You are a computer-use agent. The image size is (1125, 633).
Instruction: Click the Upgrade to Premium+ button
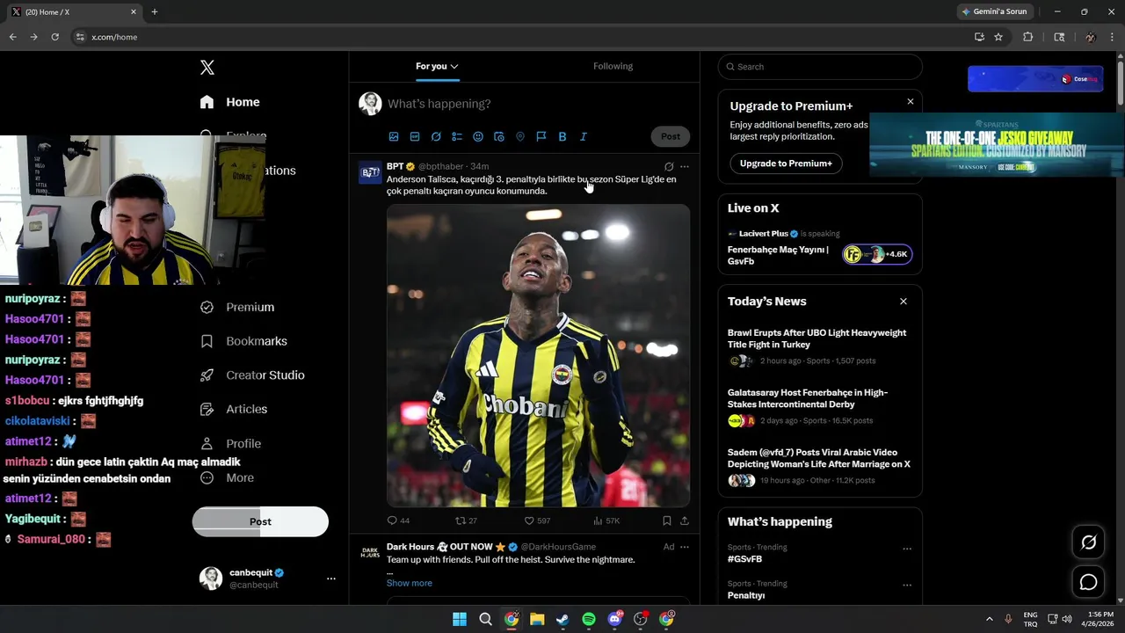[786, 164]
